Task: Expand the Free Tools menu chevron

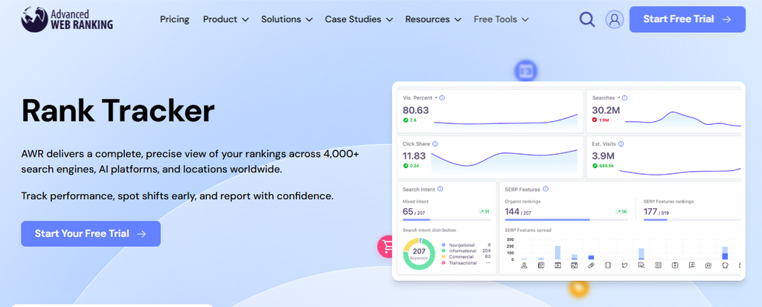Action: [525, 20]
